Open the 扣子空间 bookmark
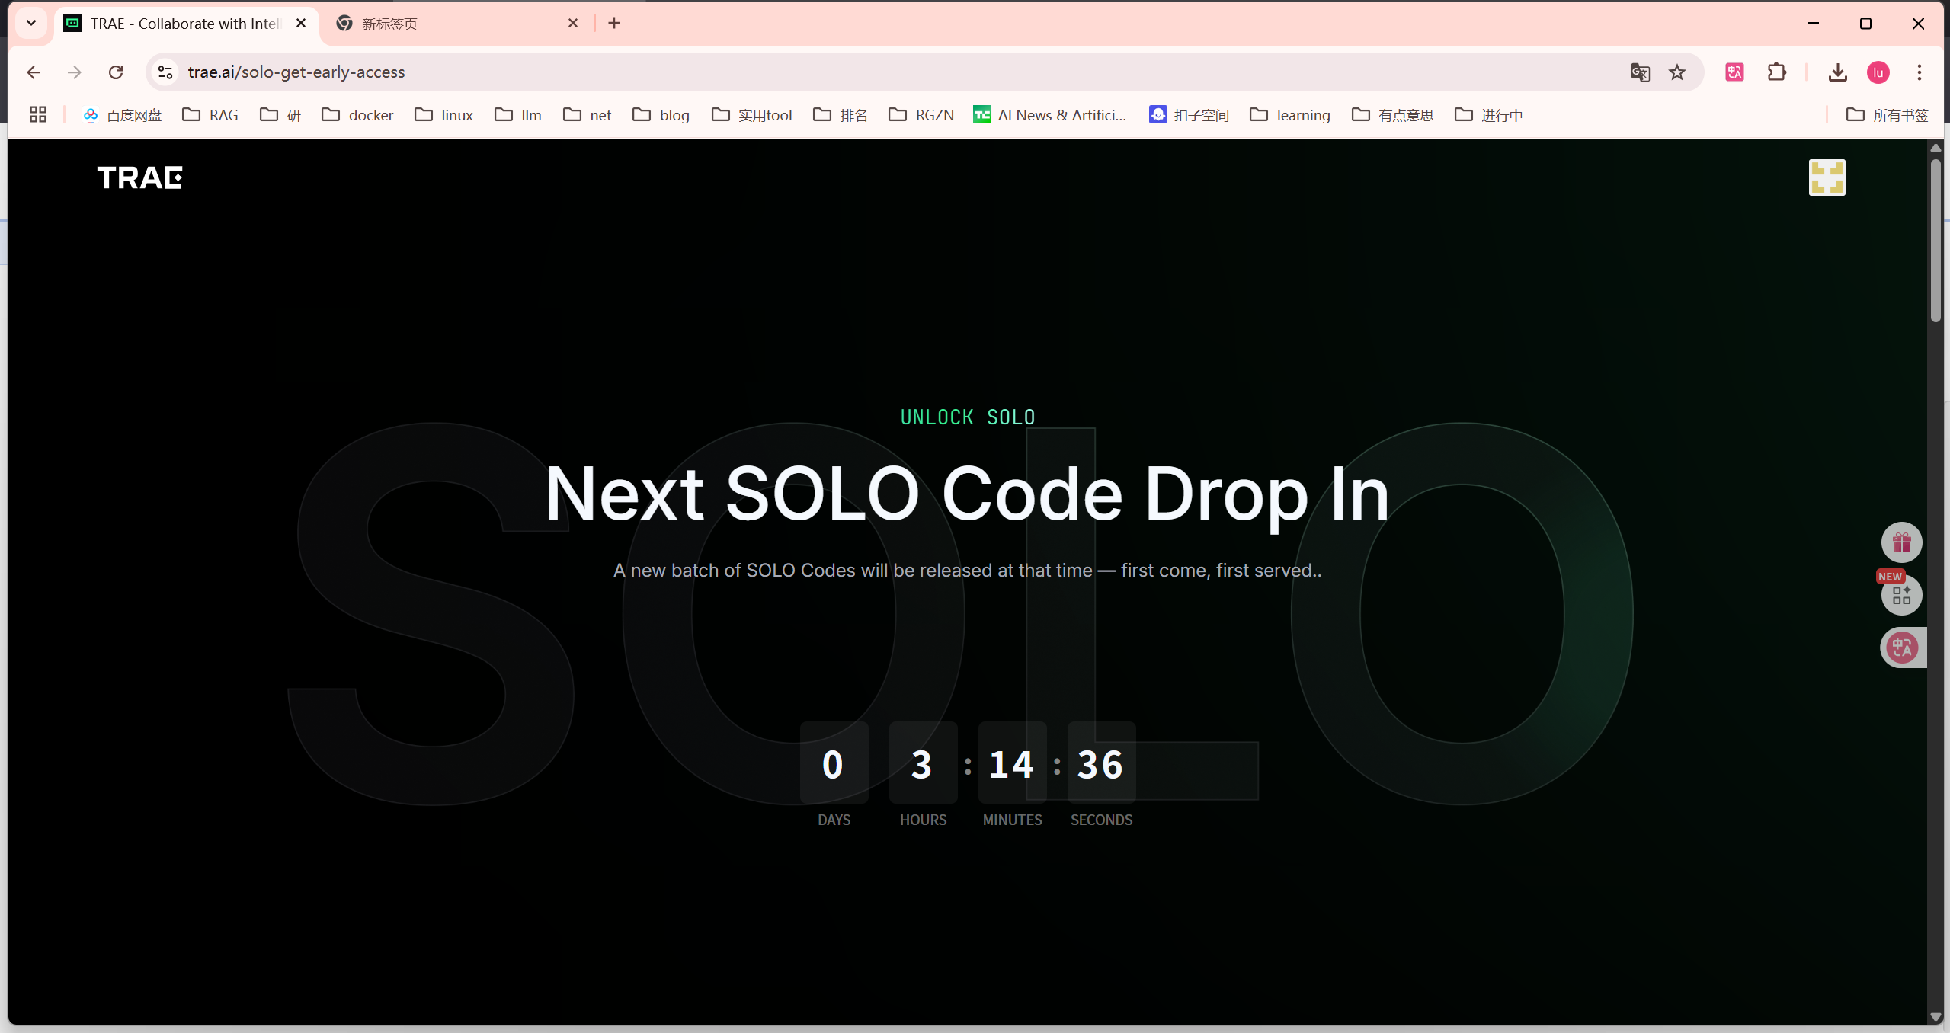Viewport: 1950px width, 1033px height. tap(1190, 115)
